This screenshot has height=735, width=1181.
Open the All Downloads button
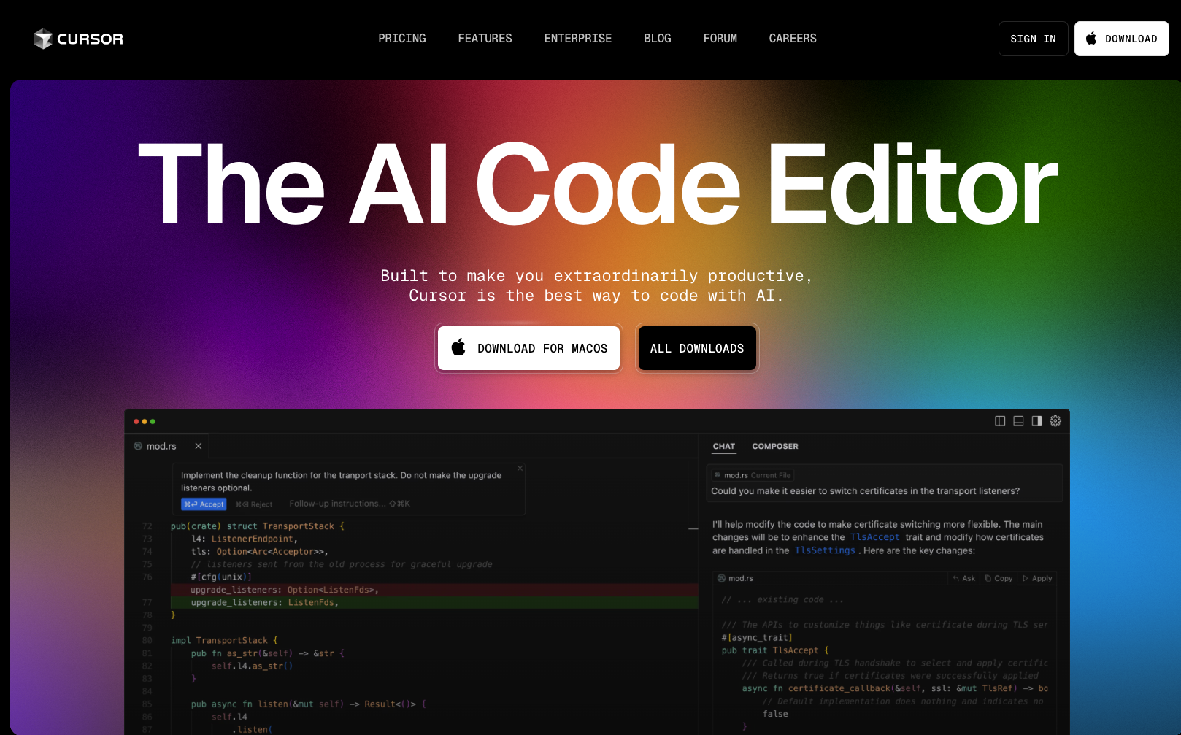pos(697,348)
